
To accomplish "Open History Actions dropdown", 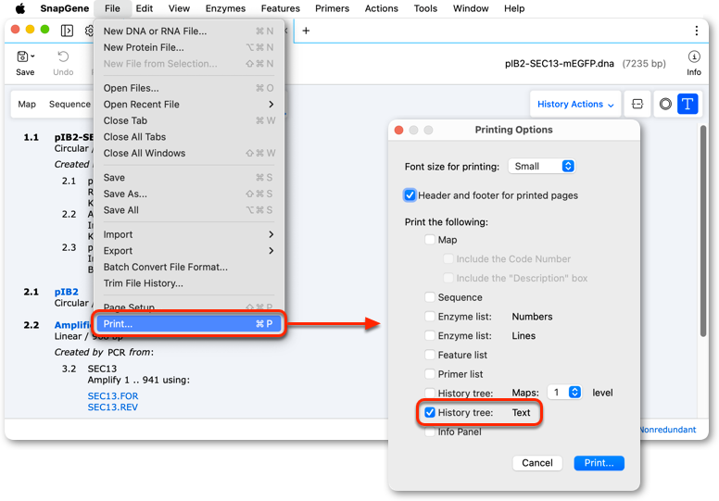I will (575, 104).
